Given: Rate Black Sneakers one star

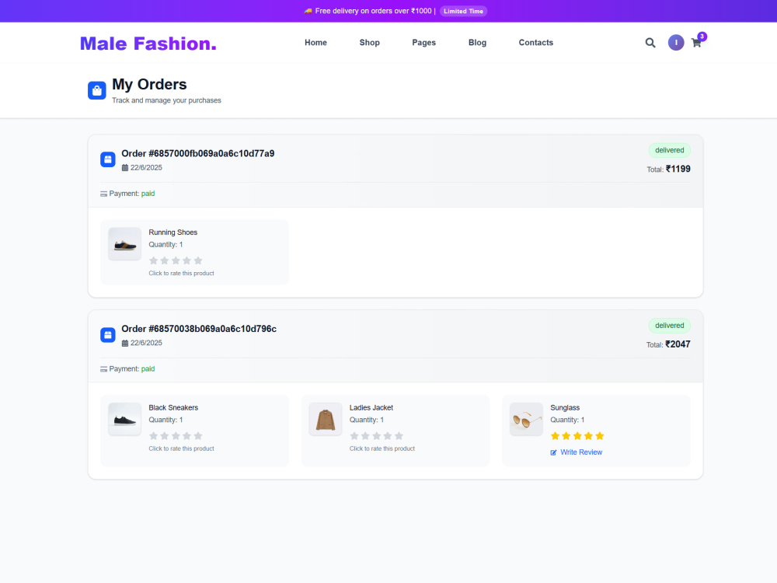Looking at the screenshot, I should pos(154,436).
